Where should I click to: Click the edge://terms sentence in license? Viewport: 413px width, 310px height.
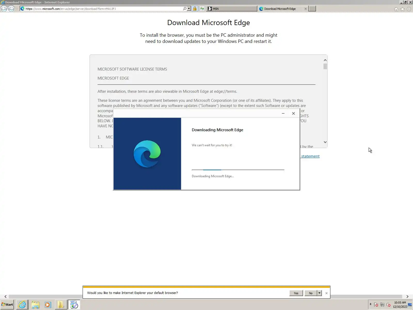pyautogui.click(x=167, y=91)
